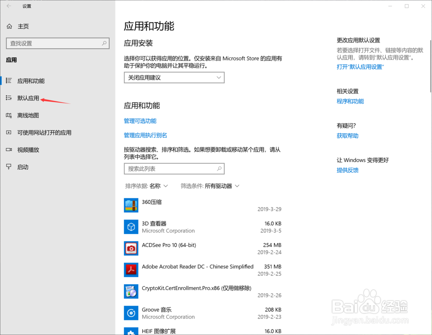Go to 默认应用 in the sidebar
This screenshot has width=432, height=335.
28,98
